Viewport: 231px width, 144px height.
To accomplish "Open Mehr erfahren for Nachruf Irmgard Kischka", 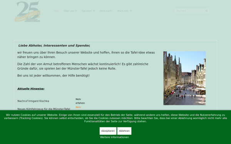I will (80, 101).
